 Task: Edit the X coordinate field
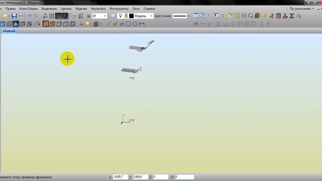tap(120, 176)
